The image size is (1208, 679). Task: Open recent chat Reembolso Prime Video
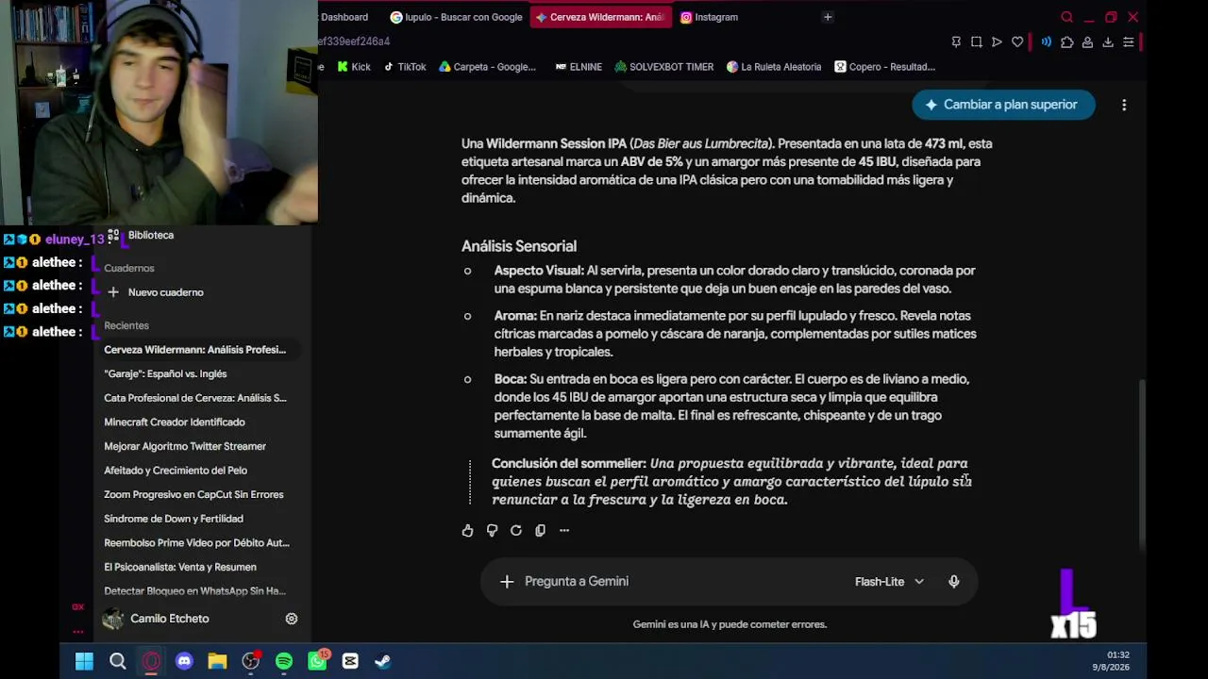point(196,543)
